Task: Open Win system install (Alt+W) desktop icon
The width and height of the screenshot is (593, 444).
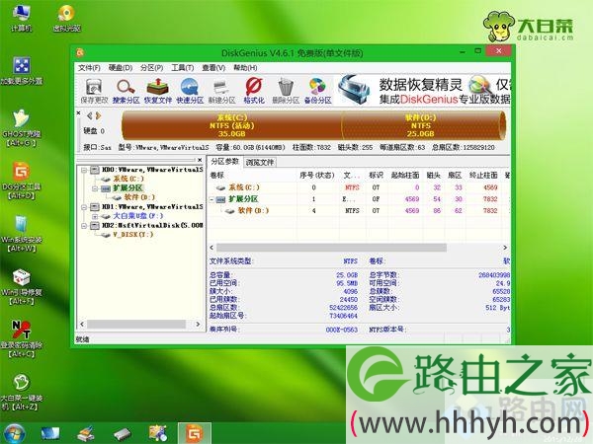Action: pyautogui.click(x=21, y=234)
